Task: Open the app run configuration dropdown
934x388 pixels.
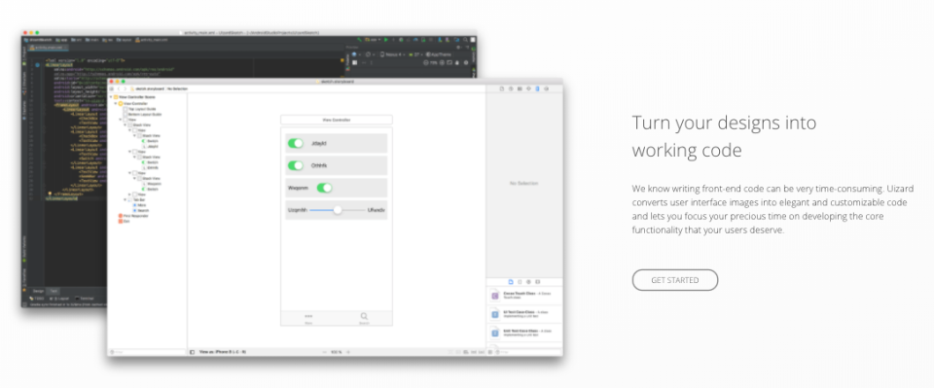Action: [373, 40]
